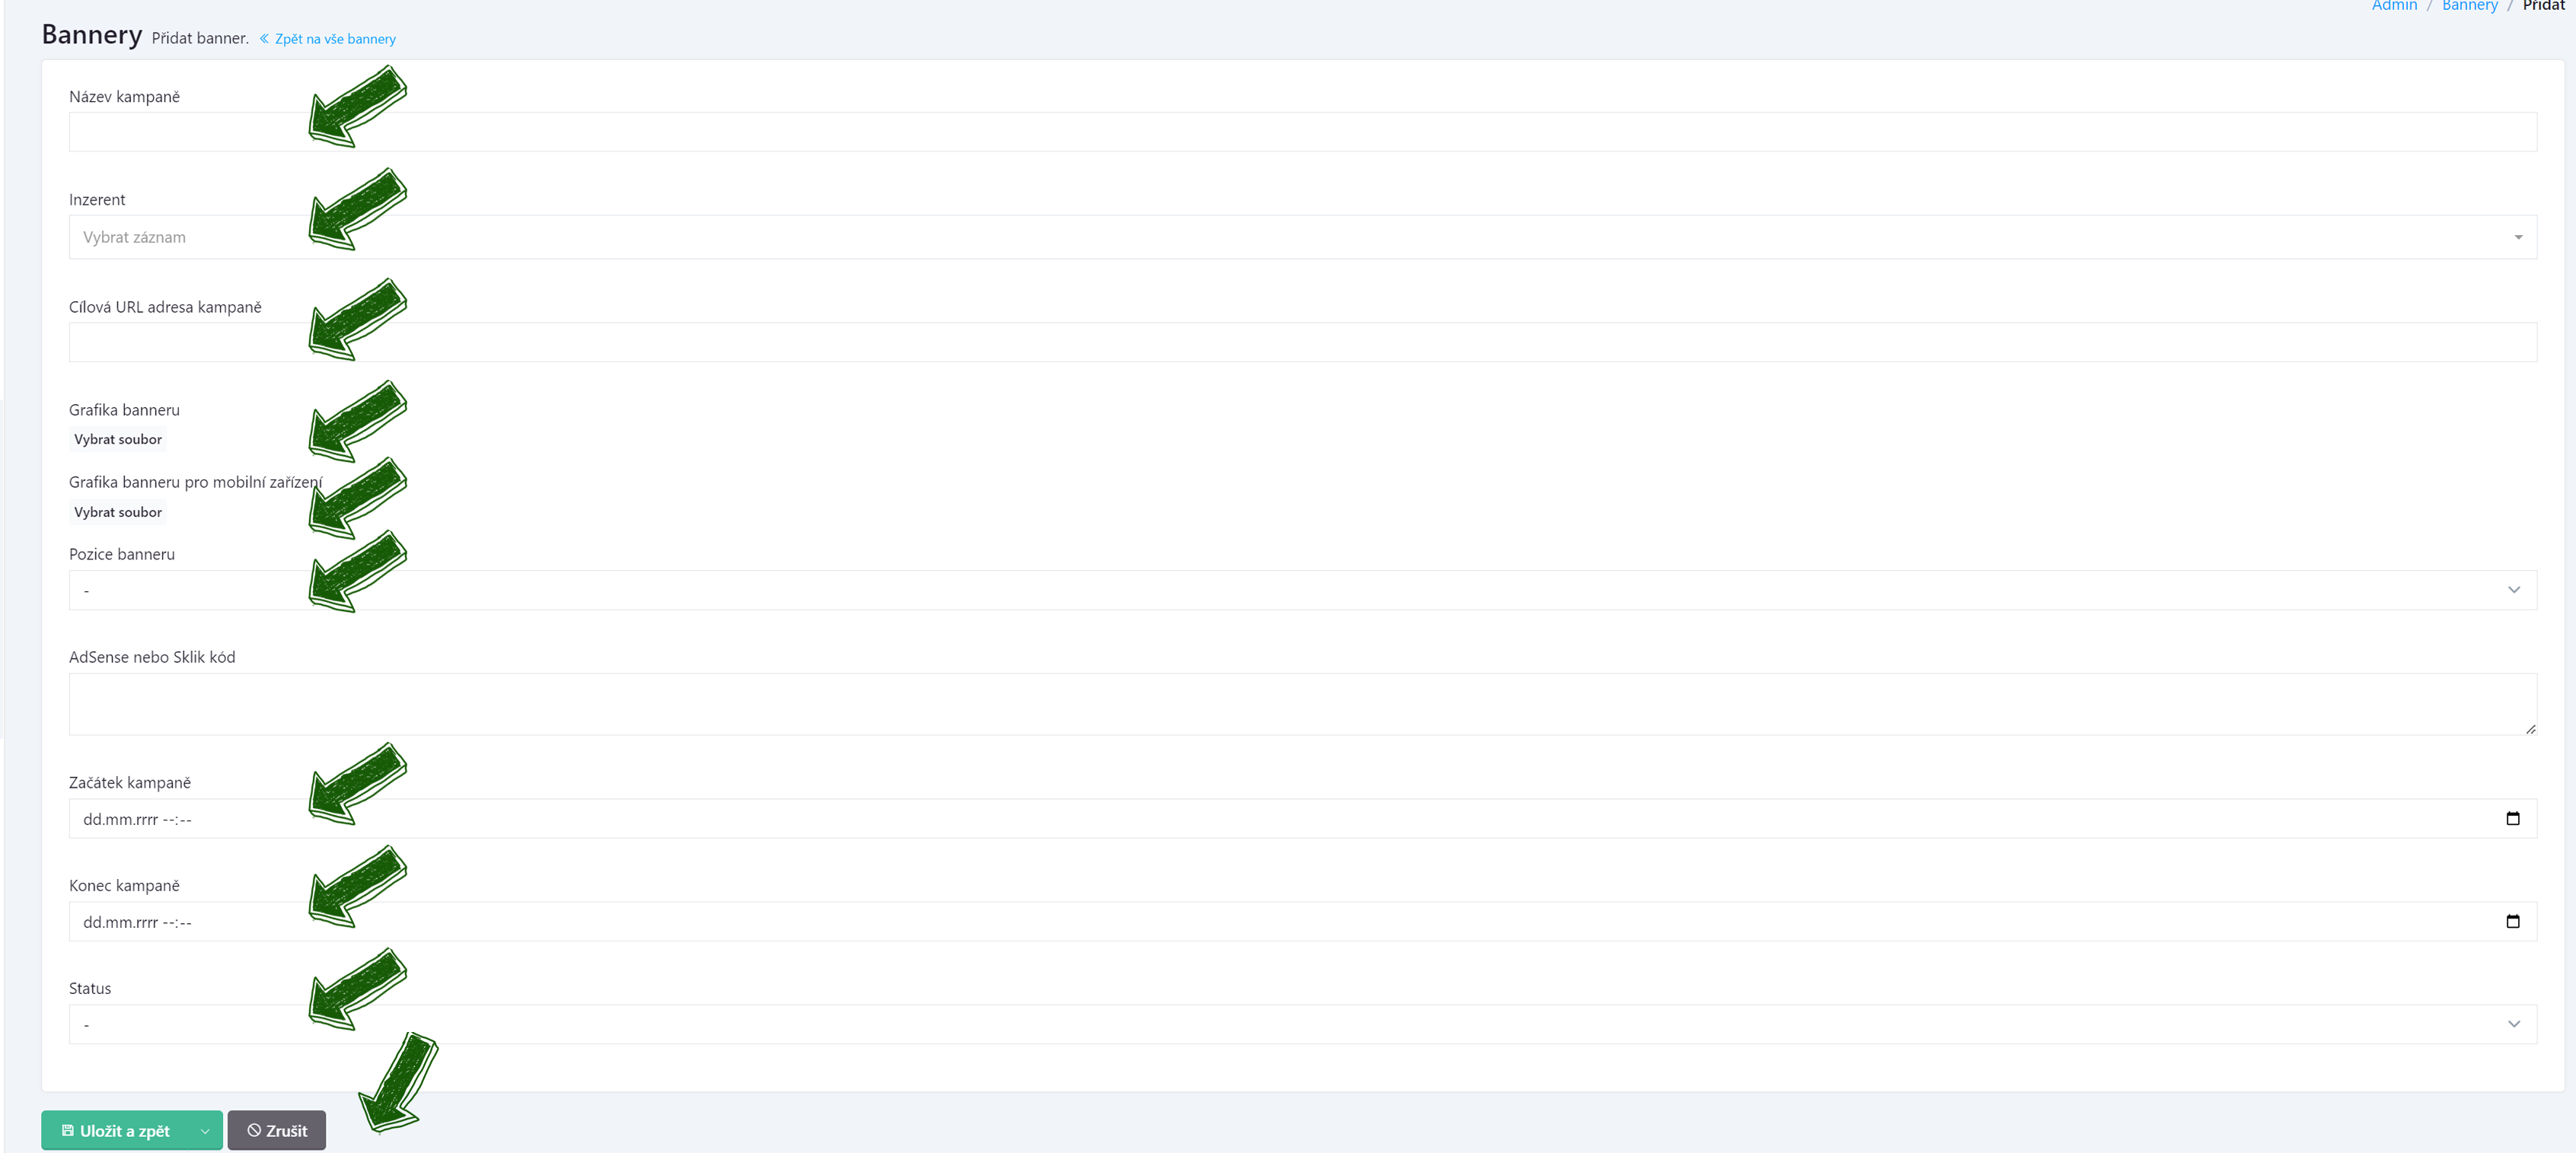The width and height of the screenshot is (2576, 1153).
Task: Save with the Uložit a zpět button
Action: point(115,1130)
